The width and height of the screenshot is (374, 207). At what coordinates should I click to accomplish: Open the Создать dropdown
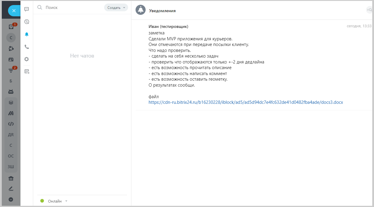116,8
